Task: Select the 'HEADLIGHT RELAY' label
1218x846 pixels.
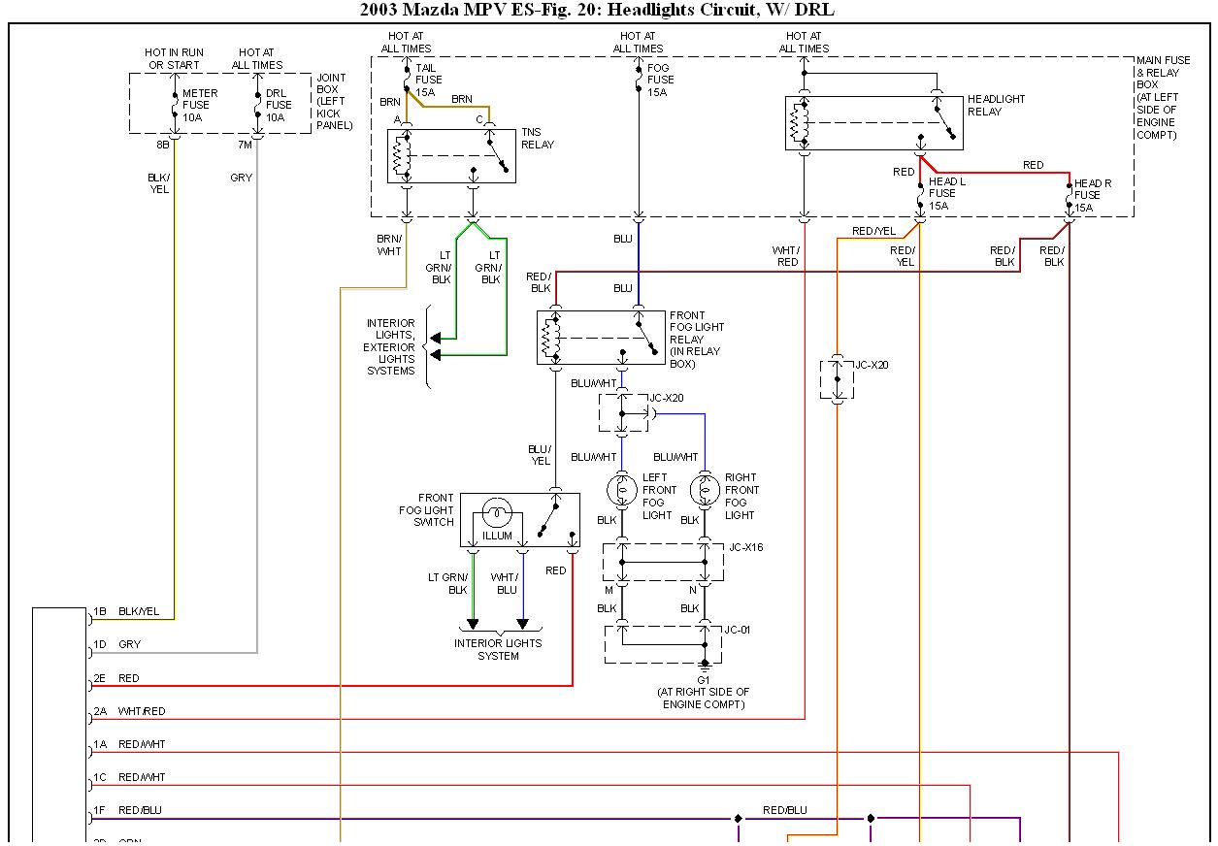Action: tap(996, 105)
